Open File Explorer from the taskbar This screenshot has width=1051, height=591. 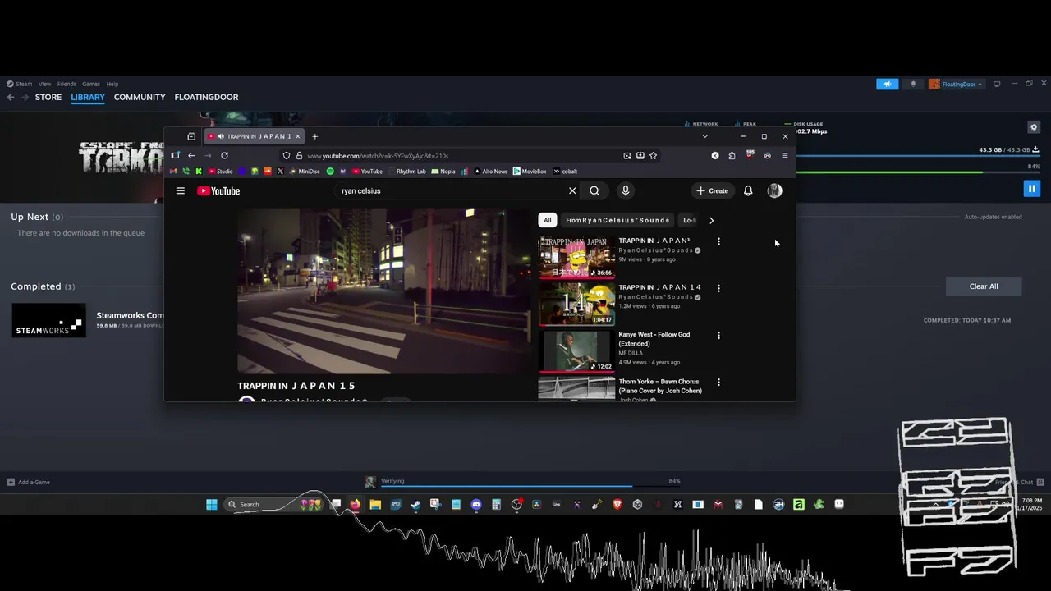[375, 505]
